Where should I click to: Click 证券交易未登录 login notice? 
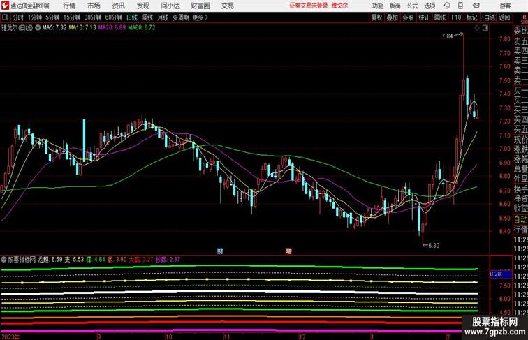click(309, 6)
